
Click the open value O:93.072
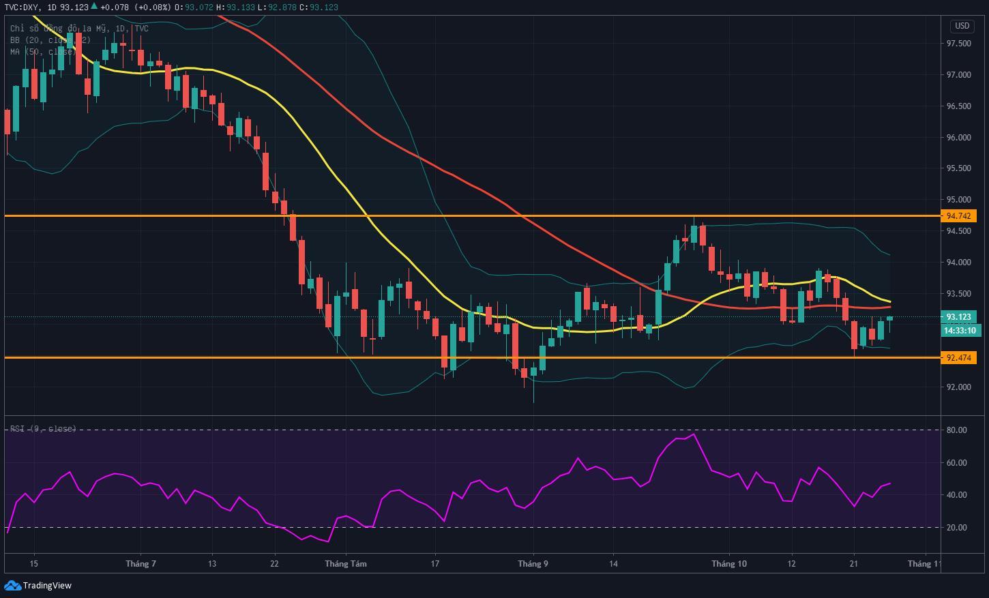pos(193,7)
